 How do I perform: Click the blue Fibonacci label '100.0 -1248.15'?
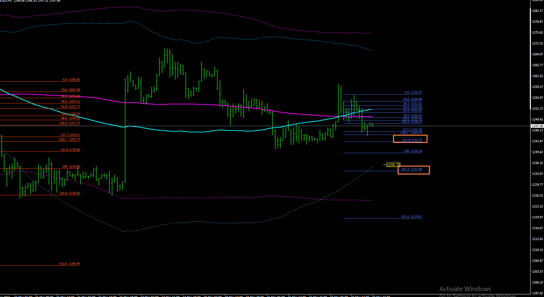tap(412, 122)
